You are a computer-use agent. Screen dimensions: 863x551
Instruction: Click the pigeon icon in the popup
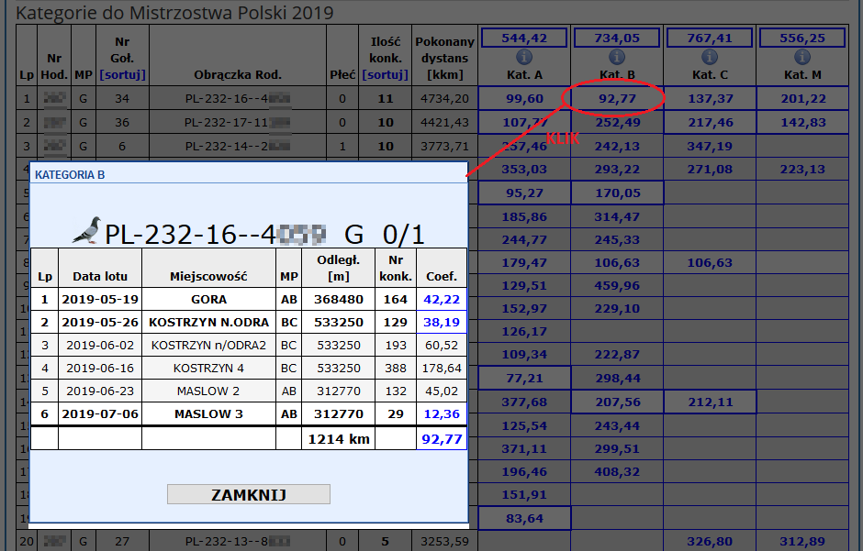coord(86,232)
